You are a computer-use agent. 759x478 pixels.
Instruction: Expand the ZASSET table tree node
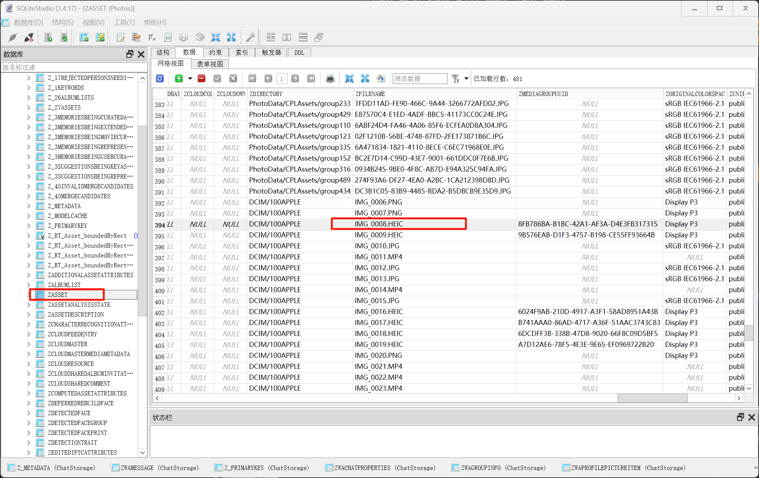pyautogui.click(x=29, y=295)
